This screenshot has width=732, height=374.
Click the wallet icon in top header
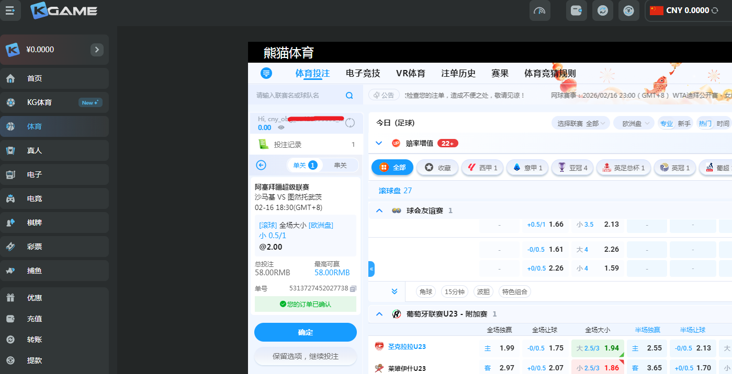576,10
